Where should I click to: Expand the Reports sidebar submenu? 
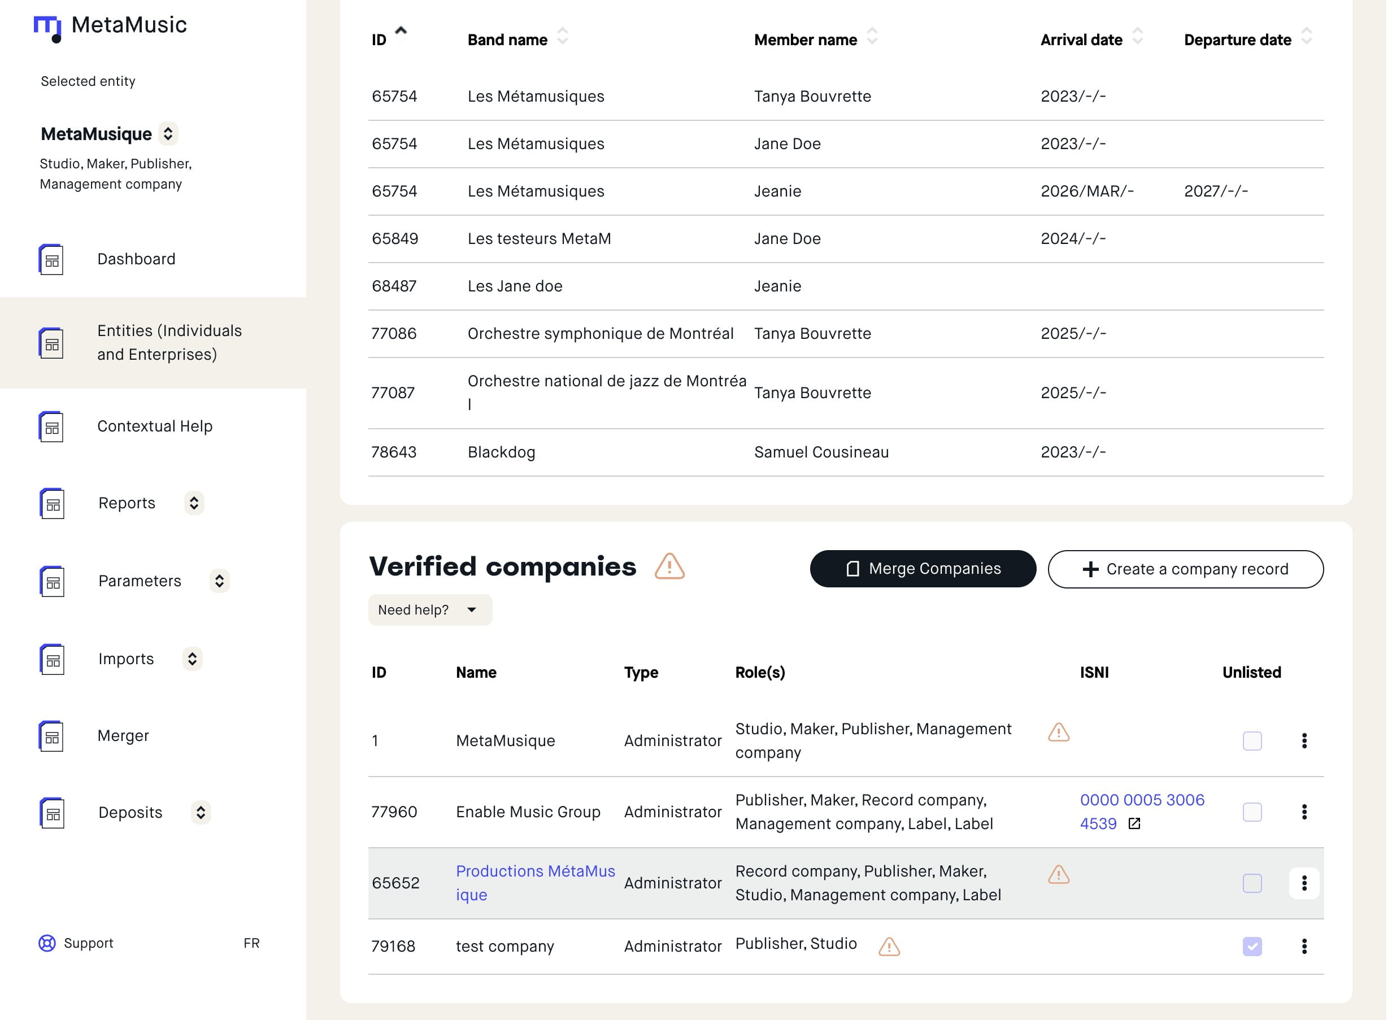[194, 503]
